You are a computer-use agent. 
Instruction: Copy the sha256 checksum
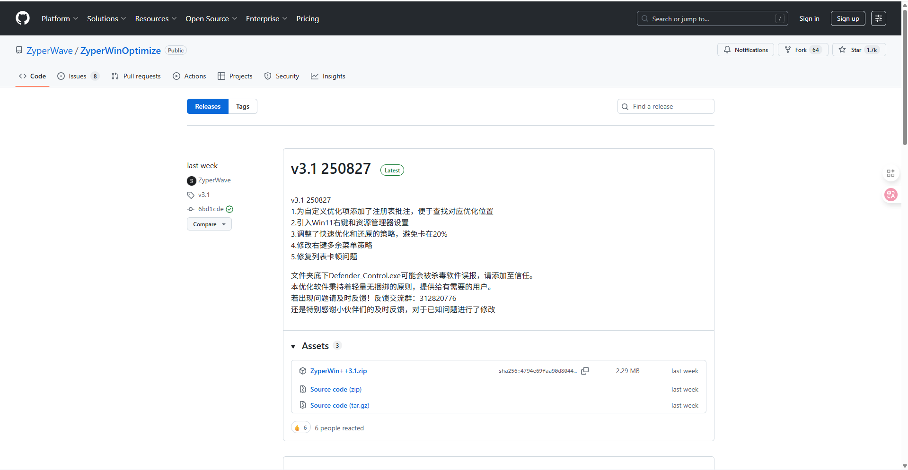pos(585,371)
